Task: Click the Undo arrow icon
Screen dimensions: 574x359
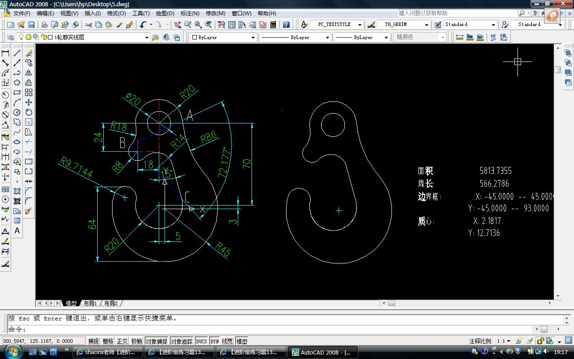Action: tap(143, 25)
